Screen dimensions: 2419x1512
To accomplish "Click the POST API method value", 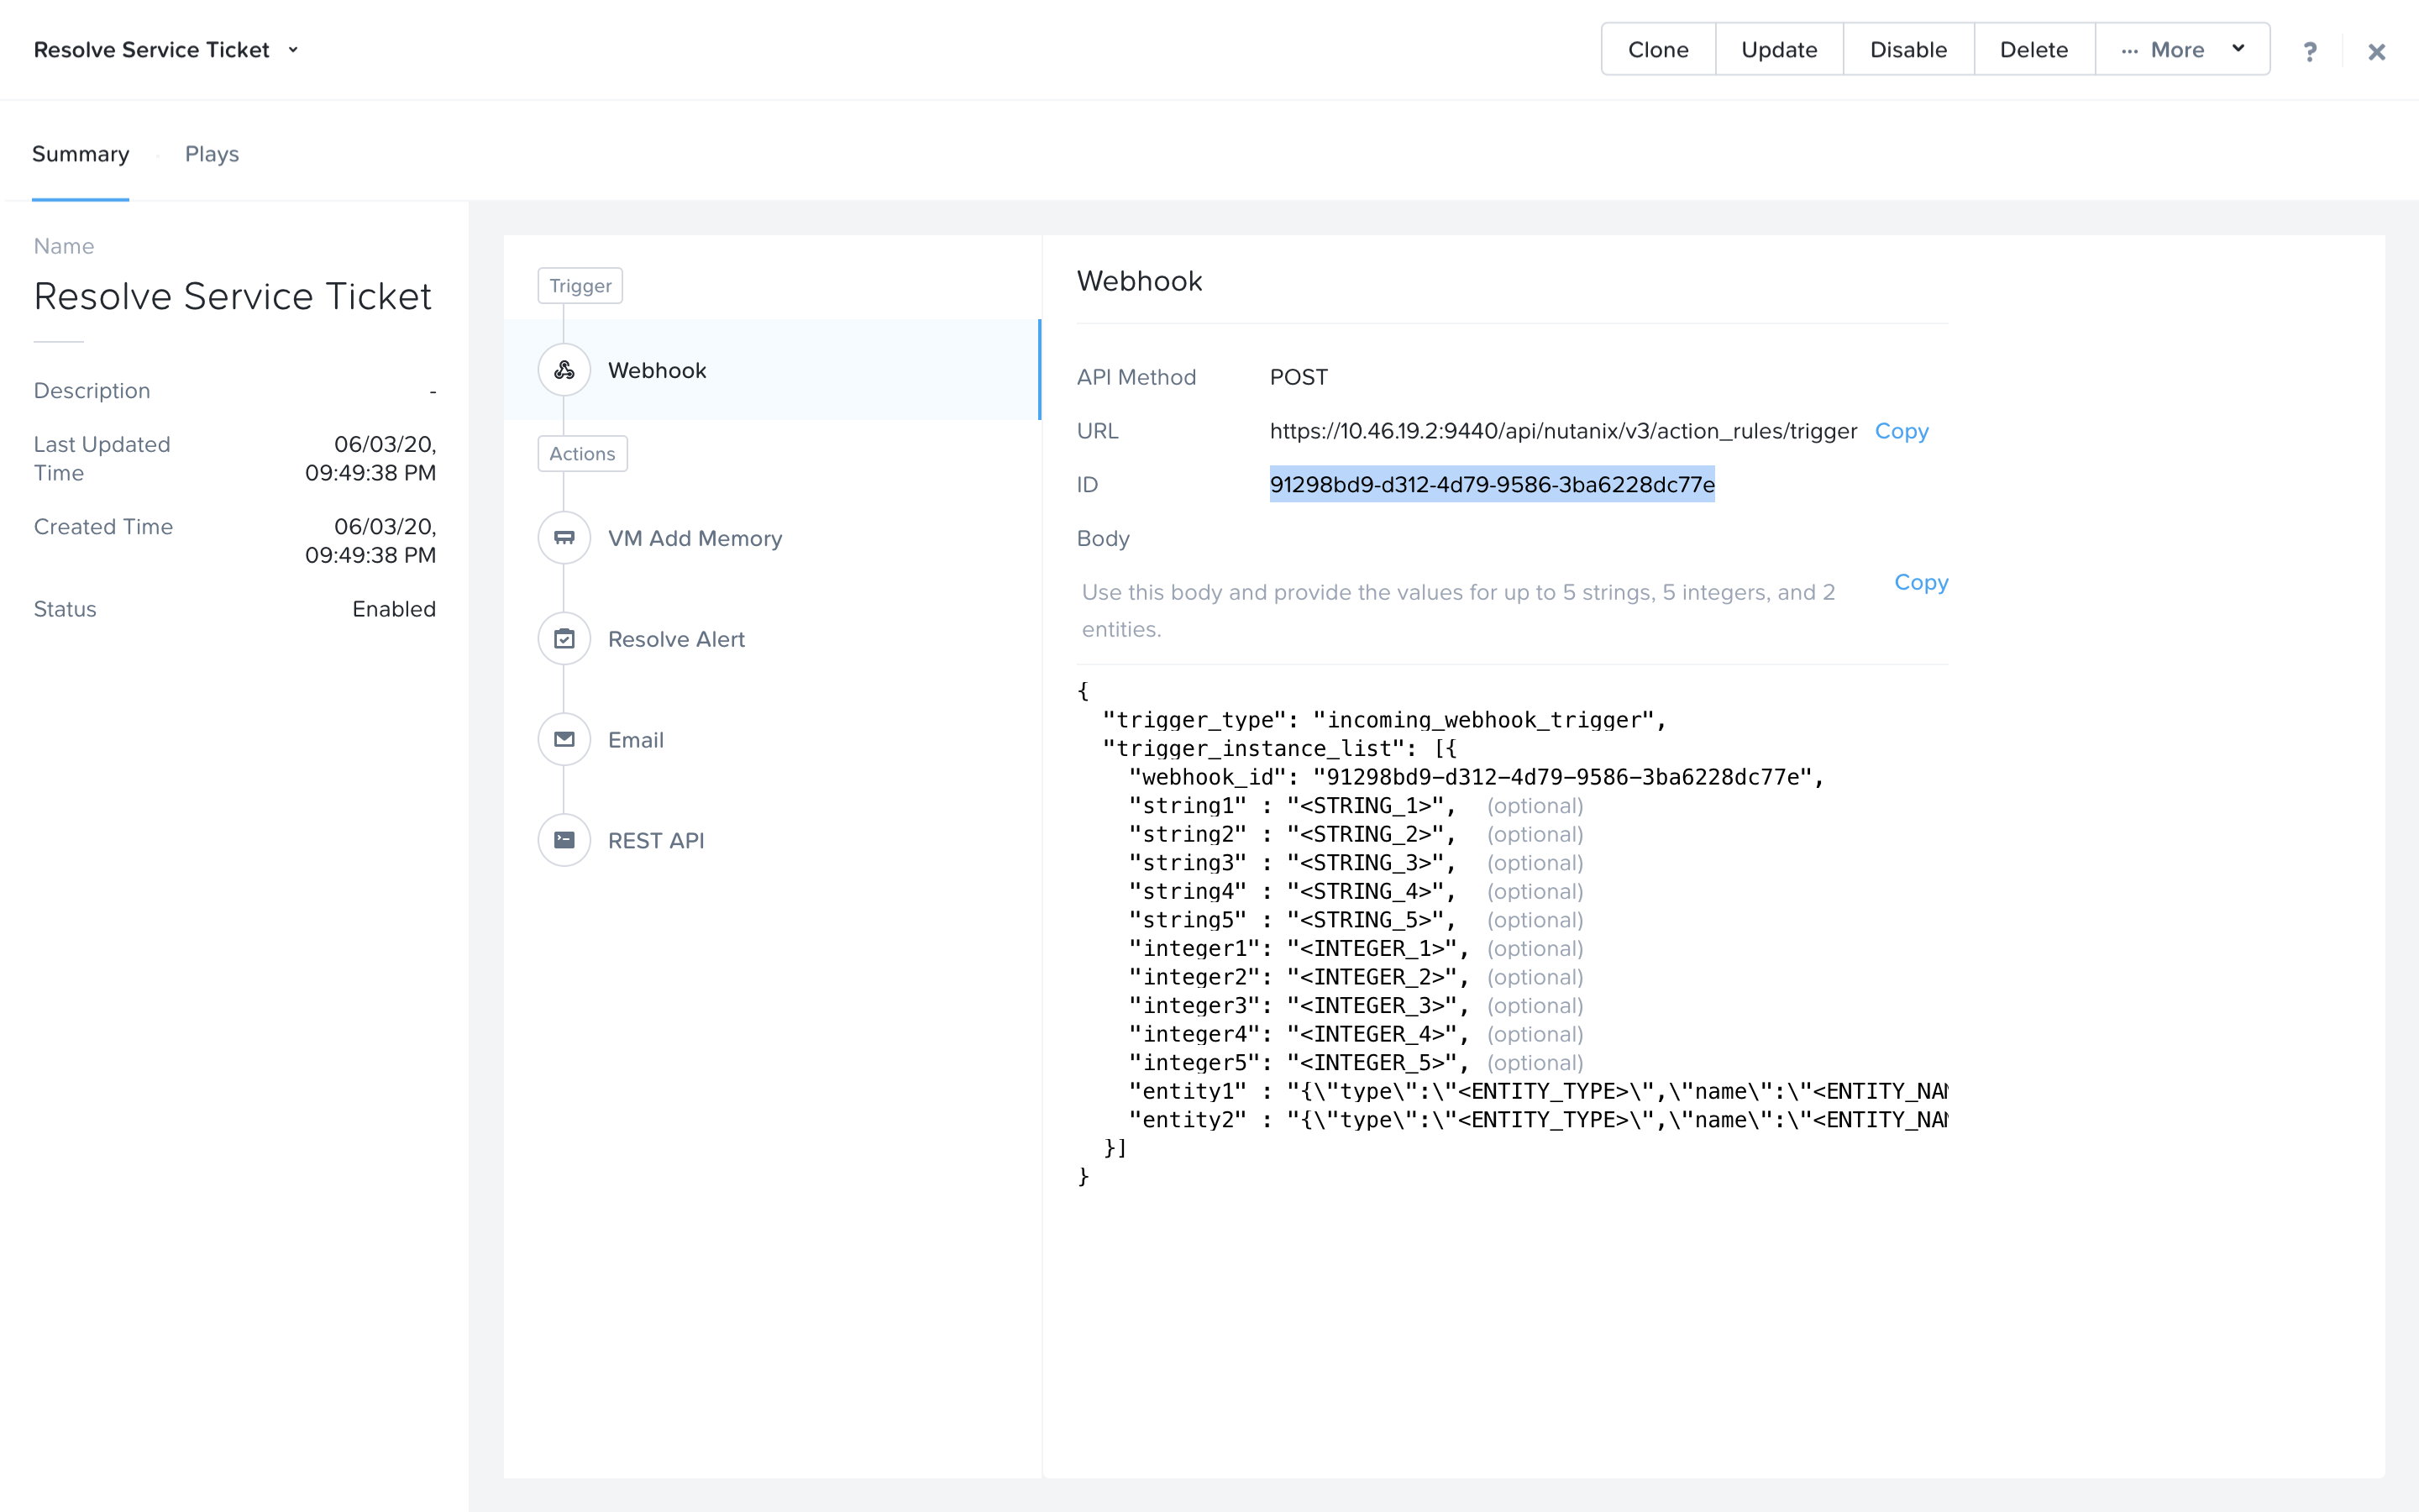I will click(1299, 377).
